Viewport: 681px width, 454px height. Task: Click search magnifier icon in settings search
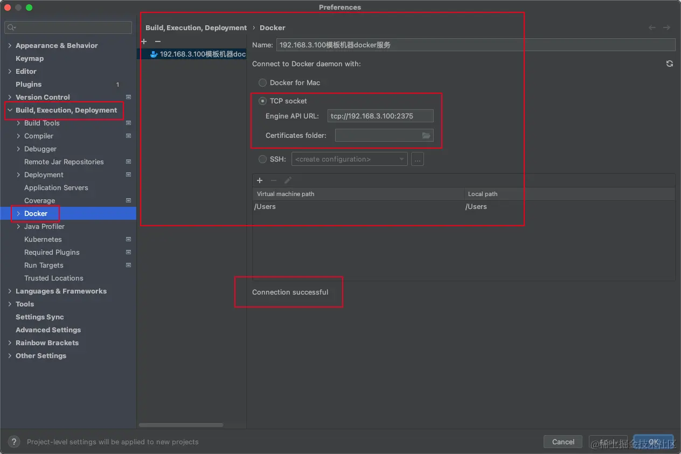(x=12, y=27)
